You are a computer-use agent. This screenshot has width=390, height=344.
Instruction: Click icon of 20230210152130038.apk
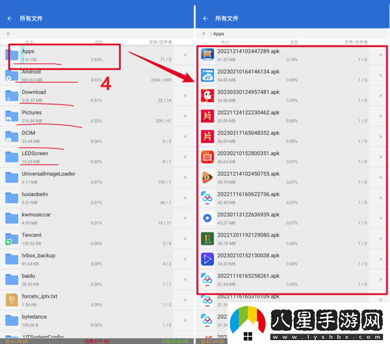pyautogui.click(x=207, y=259)
